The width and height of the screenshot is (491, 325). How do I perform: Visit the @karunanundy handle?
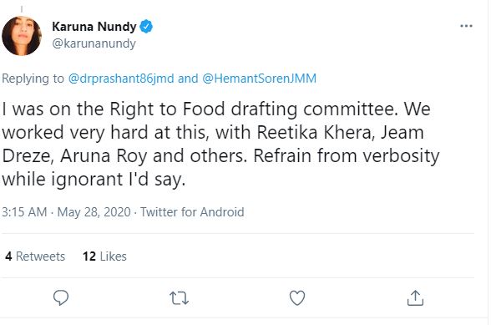coord(94,43)
